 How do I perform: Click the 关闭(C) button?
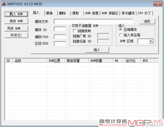(x=16, y=35)
